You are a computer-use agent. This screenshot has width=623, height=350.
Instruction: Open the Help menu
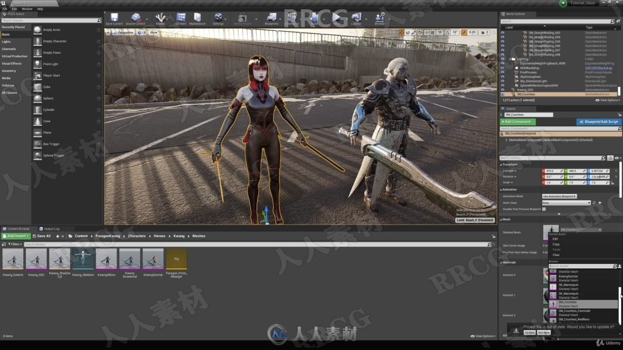pos(40,9)
